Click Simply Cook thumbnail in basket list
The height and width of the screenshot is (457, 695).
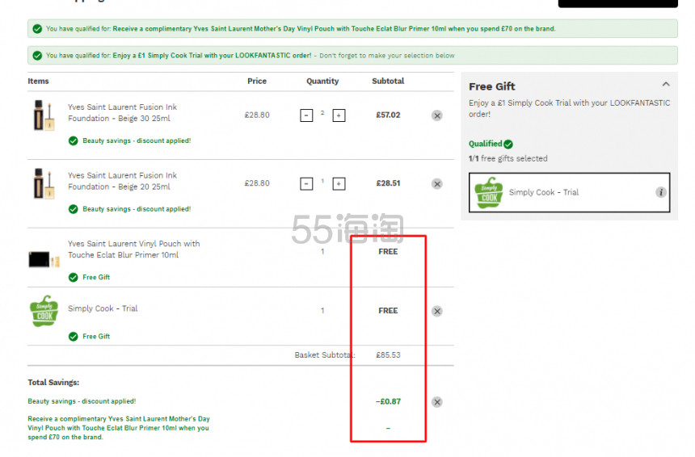(x=44, y=312)
